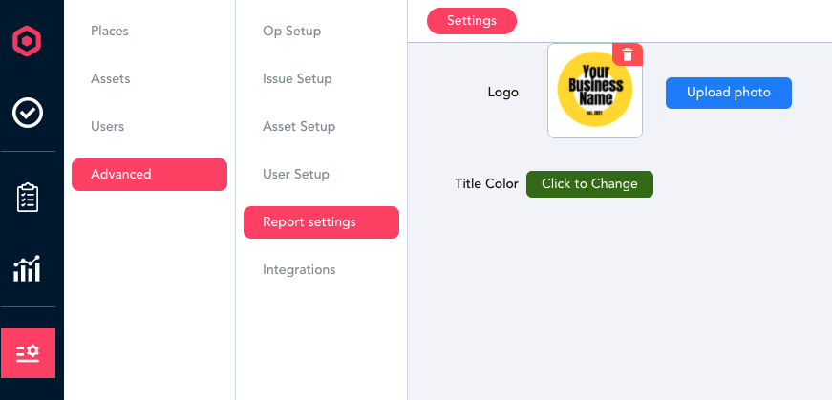Switch to the Settings tab
This screenshot has width=832, height=400.
472,21
